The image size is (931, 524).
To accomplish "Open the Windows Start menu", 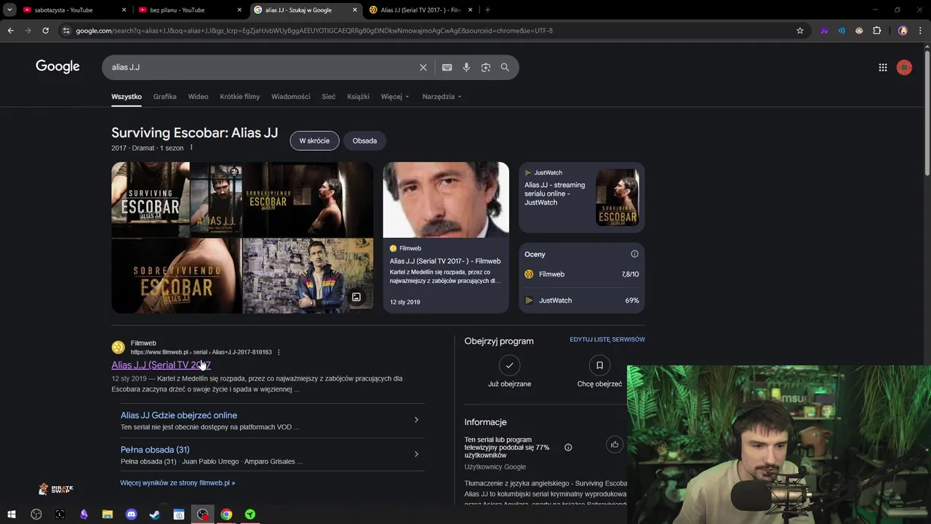I will coord(12,515).
